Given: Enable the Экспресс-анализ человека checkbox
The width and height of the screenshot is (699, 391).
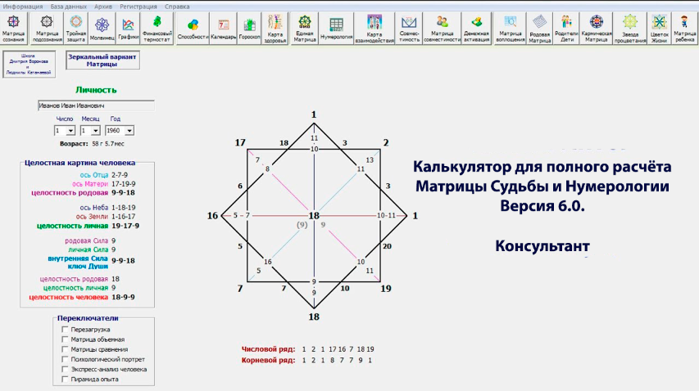Looking at the screenshot, I should pos(65,369).
